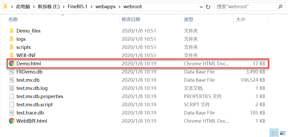The width and height of the screenshot is (288, 137).
Task: Click the 17 KB size of Demo.html
Action: click(x=259, y=64)
